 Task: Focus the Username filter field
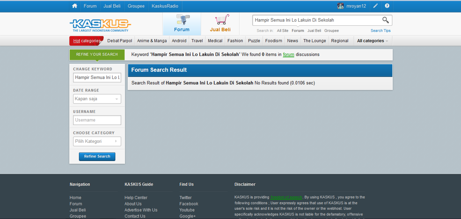pyautogui.click(x=97, y=120)
